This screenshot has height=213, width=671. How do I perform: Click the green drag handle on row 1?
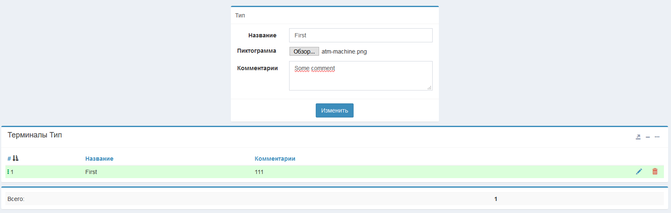tap(8, 171)
